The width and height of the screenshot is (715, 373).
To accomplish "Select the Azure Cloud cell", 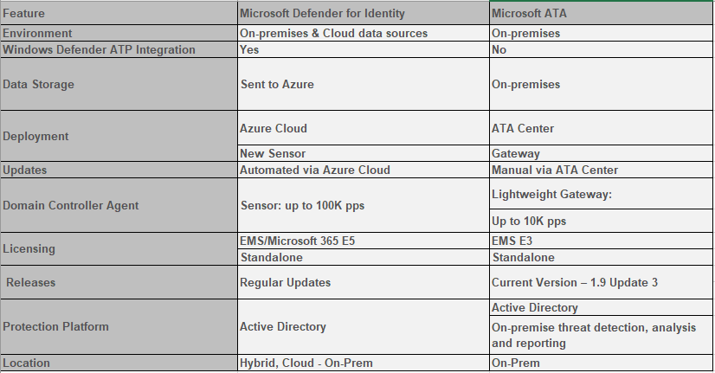I will (362, 128).
